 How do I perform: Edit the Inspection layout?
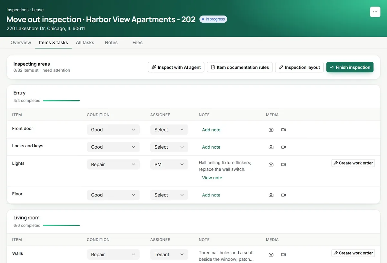coord(299,67)
